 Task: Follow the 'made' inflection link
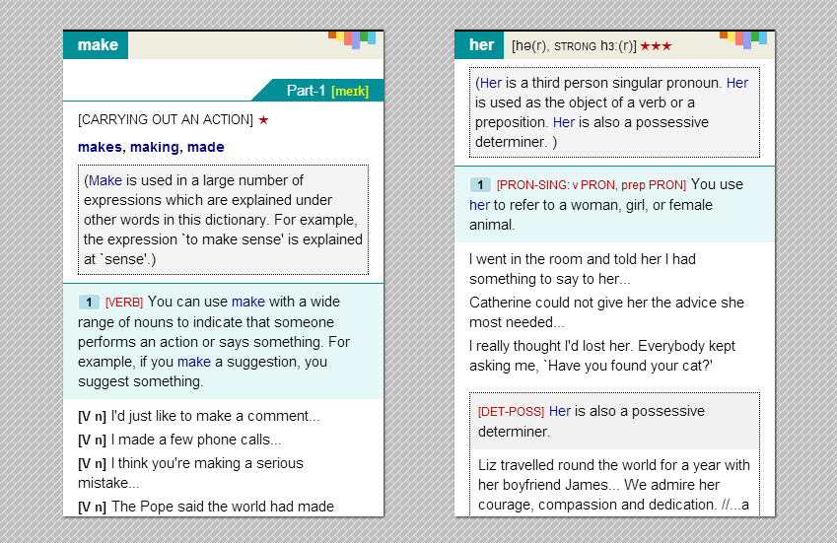point(205,147)
